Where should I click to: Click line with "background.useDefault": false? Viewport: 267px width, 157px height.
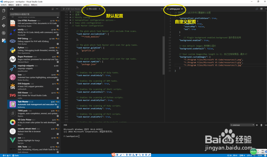click(197, 48)
